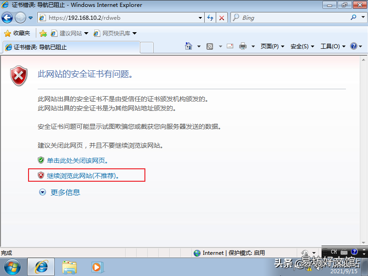Click the scrollbar up arrow
Image resolution: width=368 pixels, height=276 pixels.
coord(363,60)
